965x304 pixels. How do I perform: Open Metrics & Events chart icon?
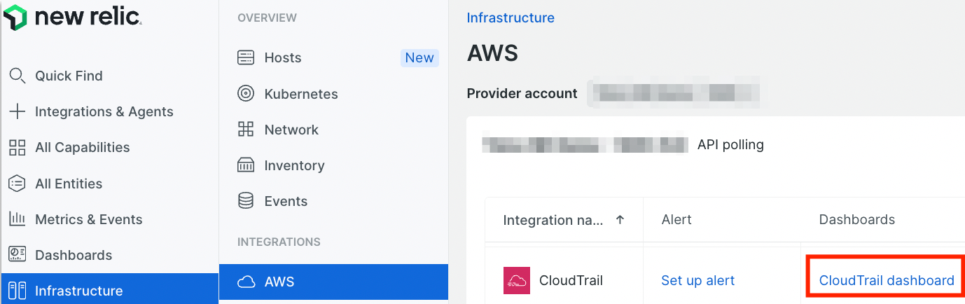click(x=17, y=219)
